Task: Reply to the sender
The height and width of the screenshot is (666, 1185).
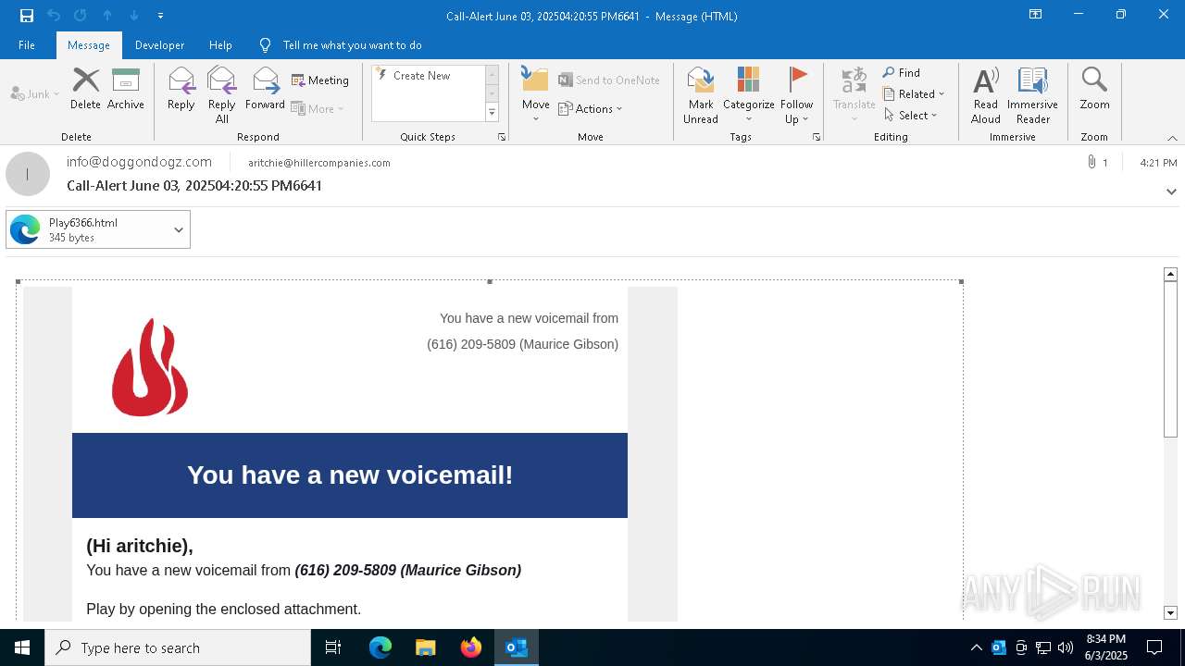Action: [x=181, y=90]
